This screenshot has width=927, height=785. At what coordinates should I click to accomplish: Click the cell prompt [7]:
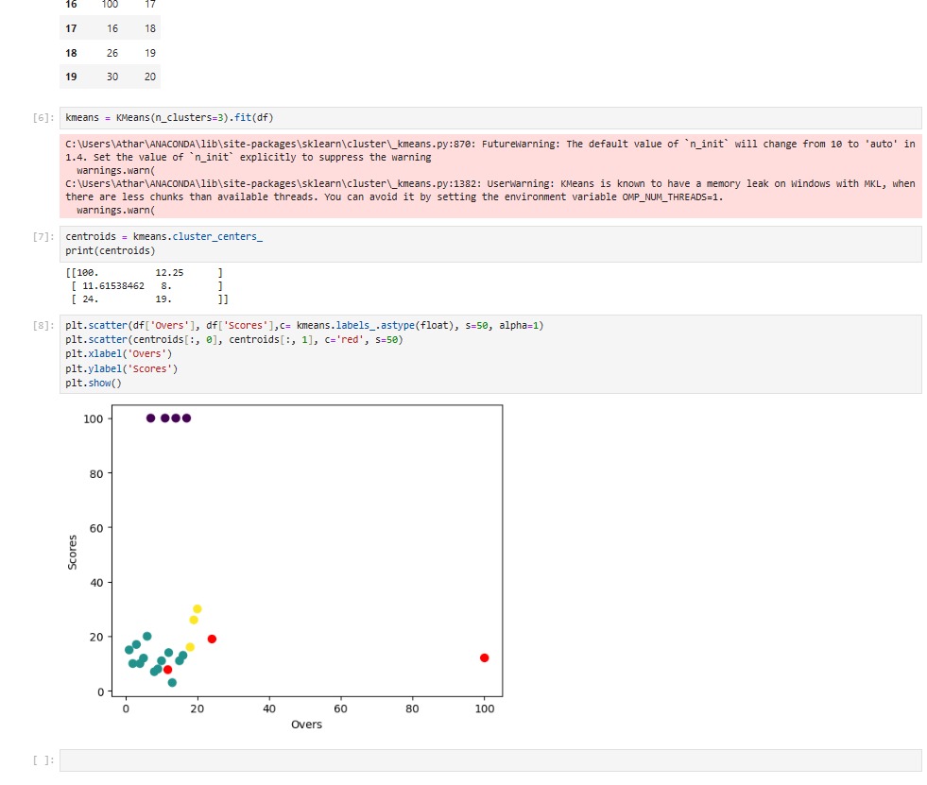(x=43, y=236)
